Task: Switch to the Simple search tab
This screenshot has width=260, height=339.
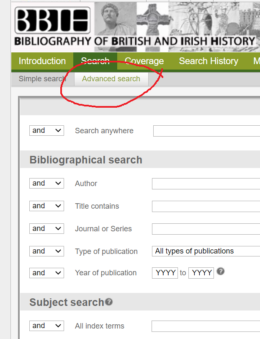Action: [42, 79]
